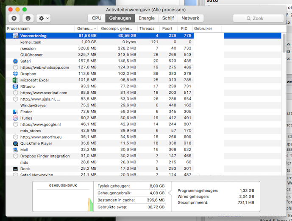
Task: Select the Voorvertoning app icon
Action: 15,36
